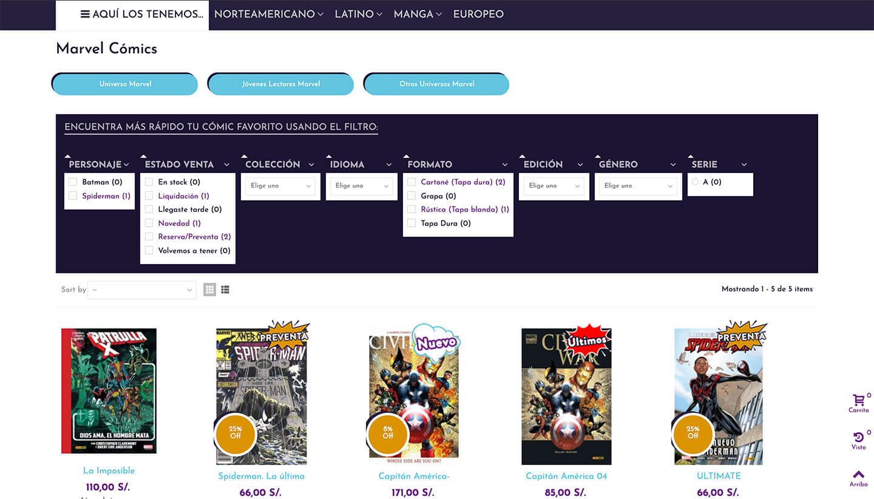Open the La Imposible product link
Screen dimensions: 874x499
(109, 470)
